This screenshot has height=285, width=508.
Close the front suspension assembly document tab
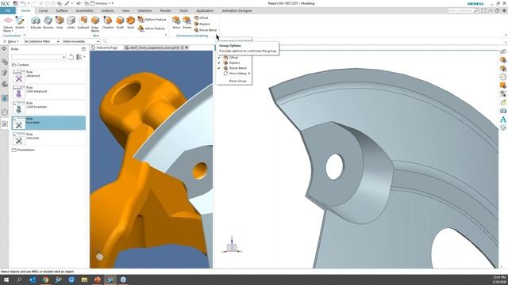point(187,47)
